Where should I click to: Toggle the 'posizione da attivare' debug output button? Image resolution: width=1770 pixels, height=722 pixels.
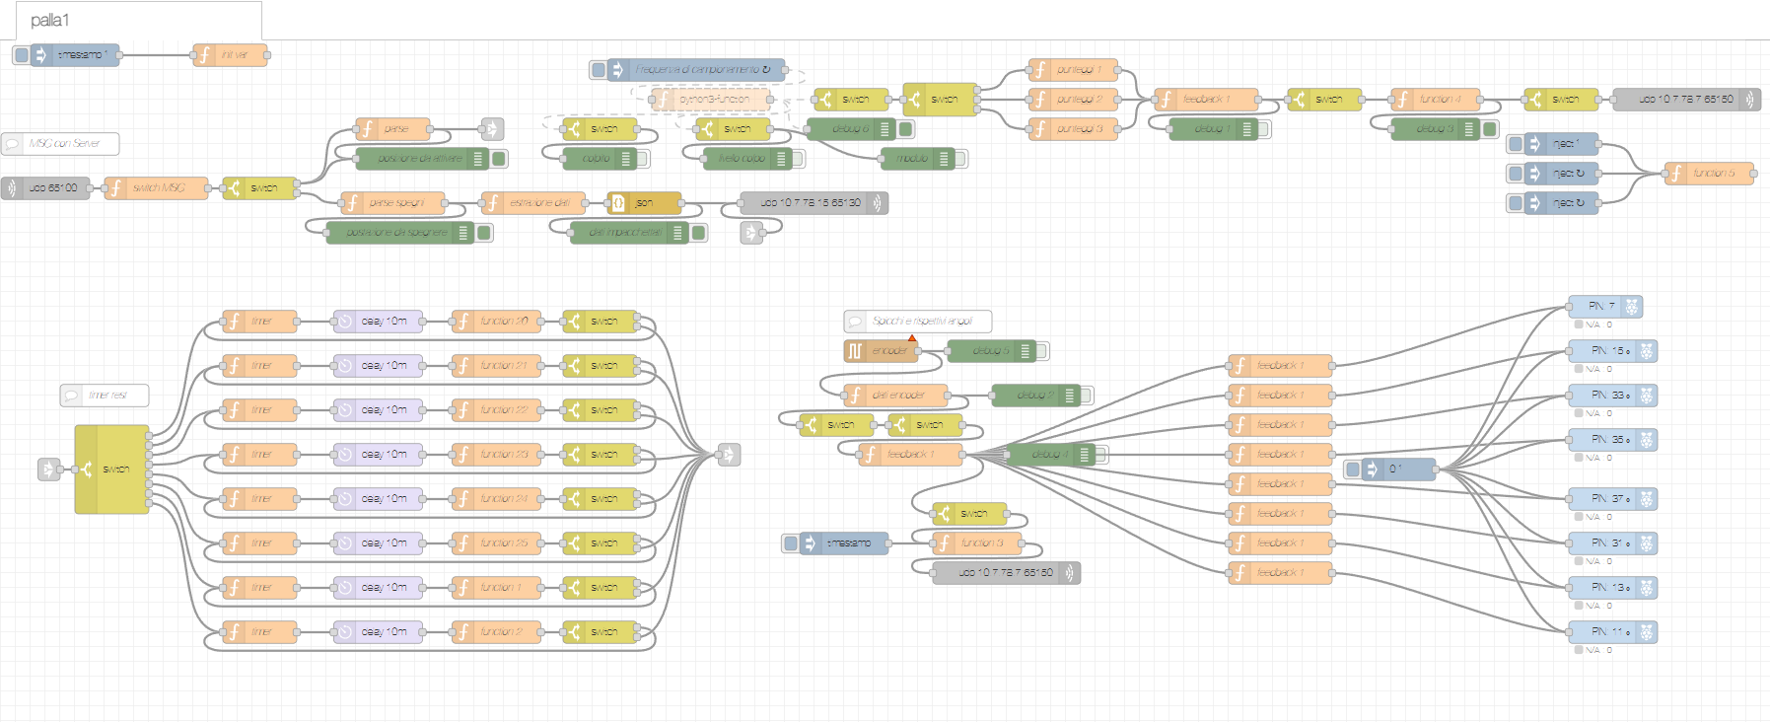tap(499, 159)
